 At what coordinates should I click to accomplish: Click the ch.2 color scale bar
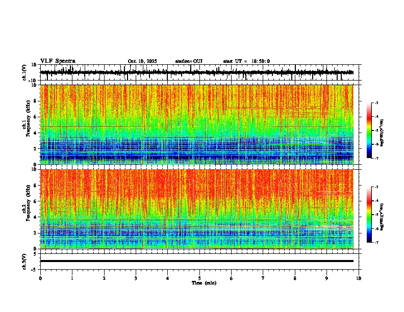point(369,215)
